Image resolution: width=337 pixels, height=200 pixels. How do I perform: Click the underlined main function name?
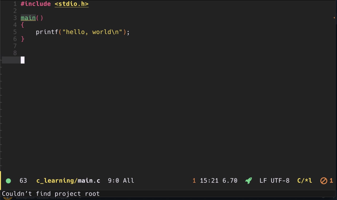[x=28, y=18]
